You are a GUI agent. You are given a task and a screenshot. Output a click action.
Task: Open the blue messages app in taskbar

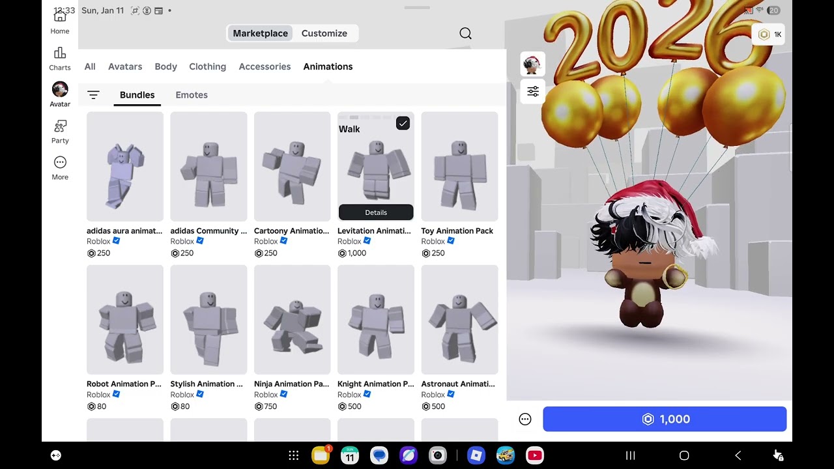pos(379,455)
